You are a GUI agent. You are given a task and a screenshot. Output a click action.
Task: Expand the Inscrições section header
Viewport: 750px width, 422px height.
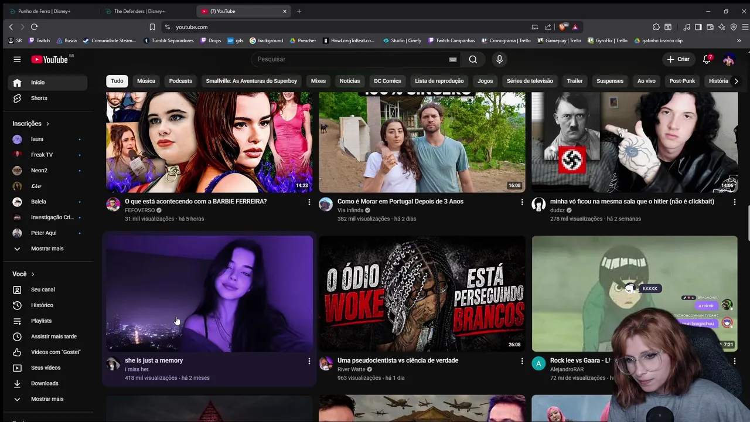(31, 124)
